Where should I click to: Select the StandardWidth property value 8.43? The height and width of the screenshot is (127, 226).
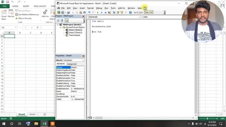coord(78,97)
